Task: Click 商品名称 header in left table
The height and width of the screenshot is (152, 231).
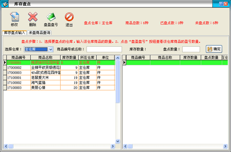Action: point(45,58)
